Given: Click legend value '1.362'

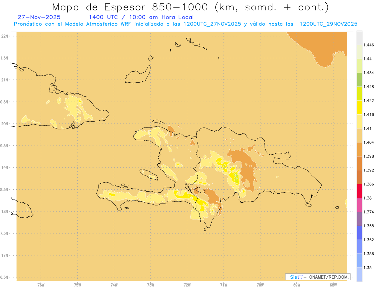Looking at the screenshot, I should coord(369,240).
